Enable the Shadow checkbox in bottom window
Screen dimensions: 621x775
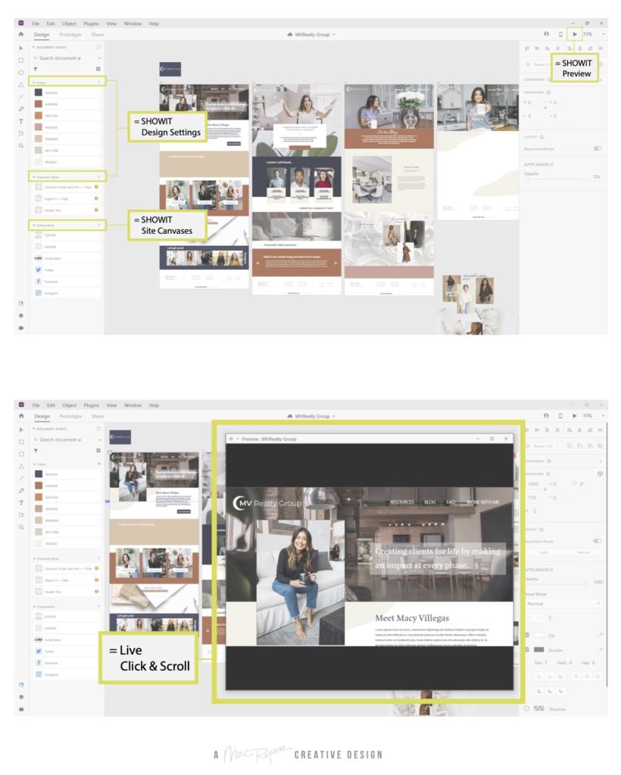(527, 708)
